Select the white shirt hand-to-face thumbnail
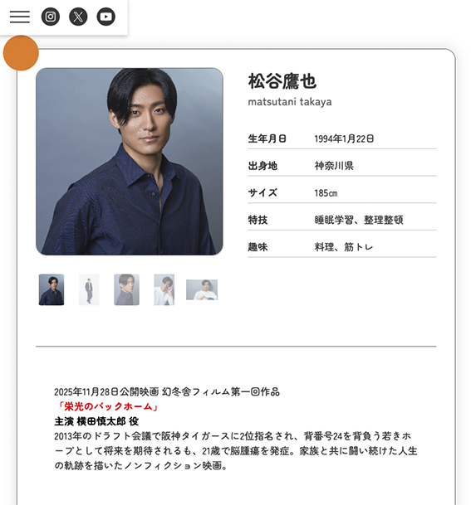The height and width of the screenshot is (505, 471). 164,289
